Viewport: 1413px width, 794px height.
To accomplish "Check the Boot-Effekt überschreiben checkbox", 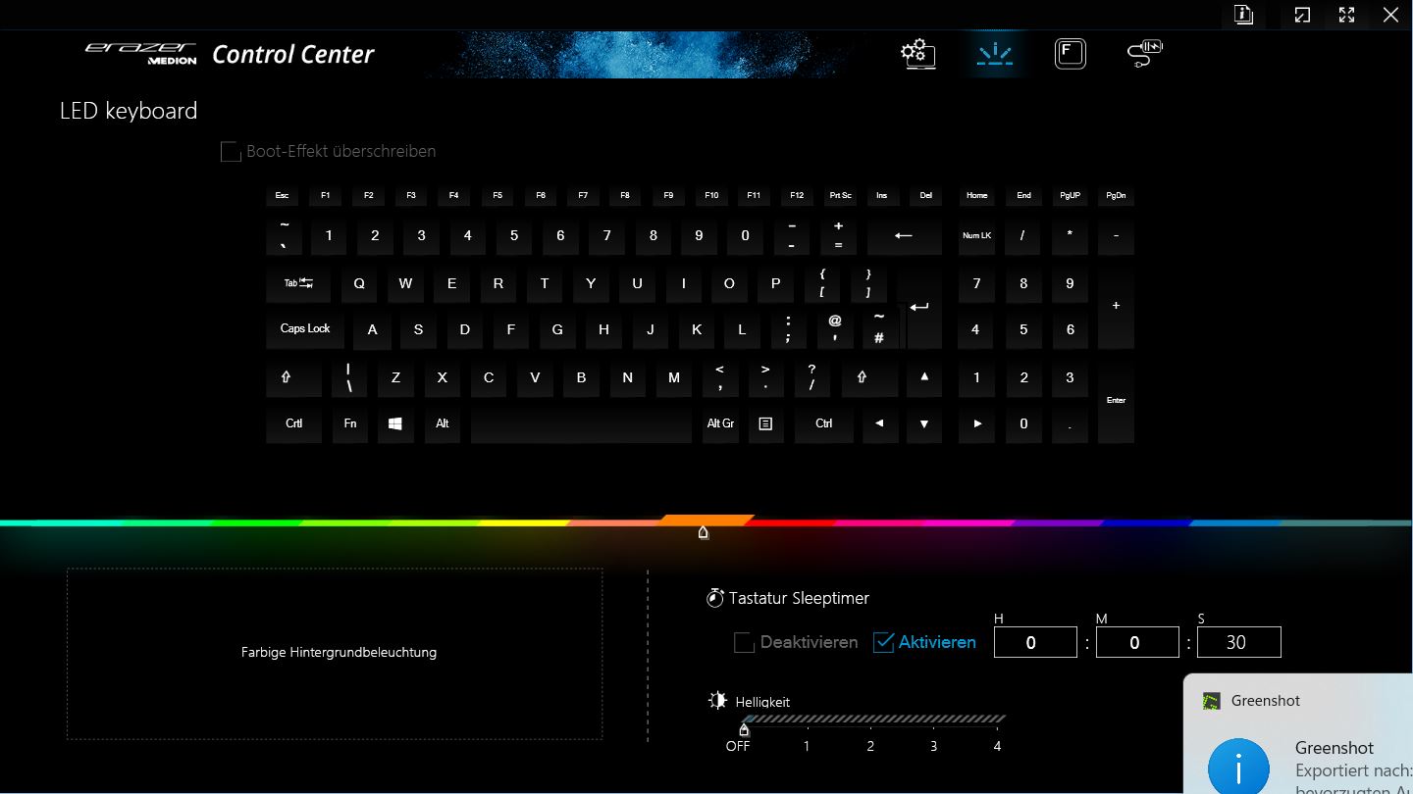I will pyautogui.click(x=231, y=151).
